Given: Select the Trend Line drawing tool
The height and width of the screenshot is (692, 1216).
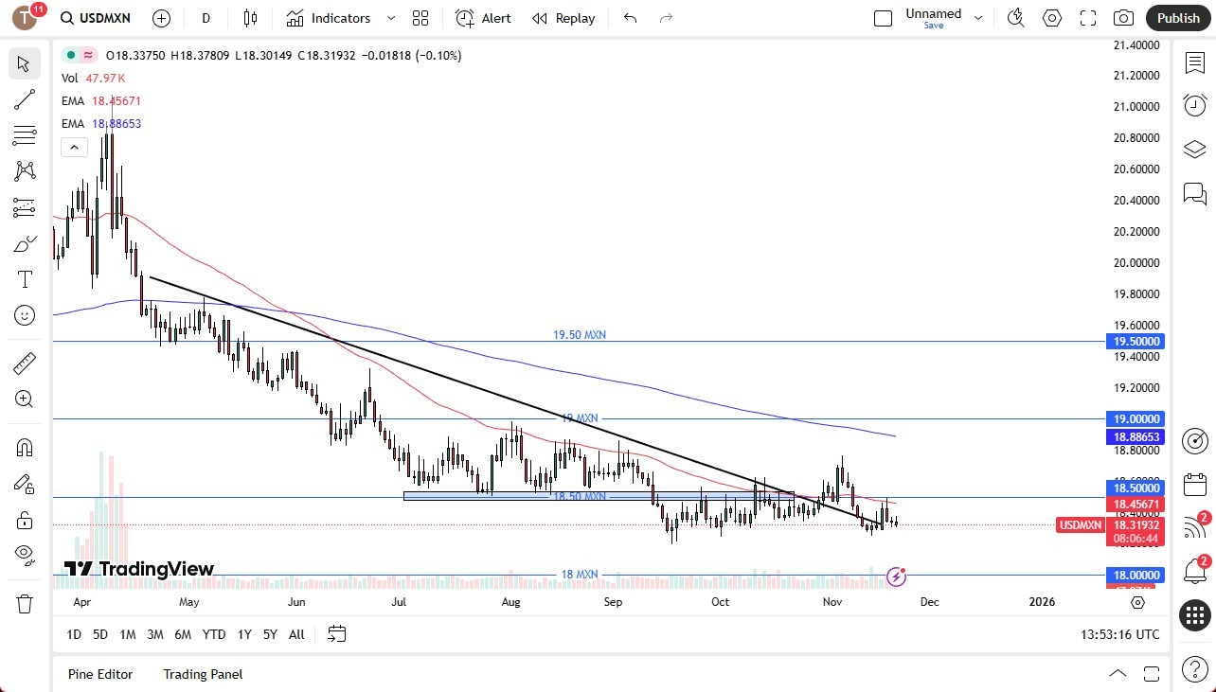Looking at the screenshot, I should coord(24,99).
